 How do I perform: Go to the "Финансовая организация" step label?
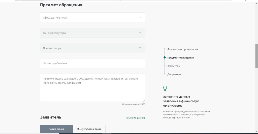[183, 49]
